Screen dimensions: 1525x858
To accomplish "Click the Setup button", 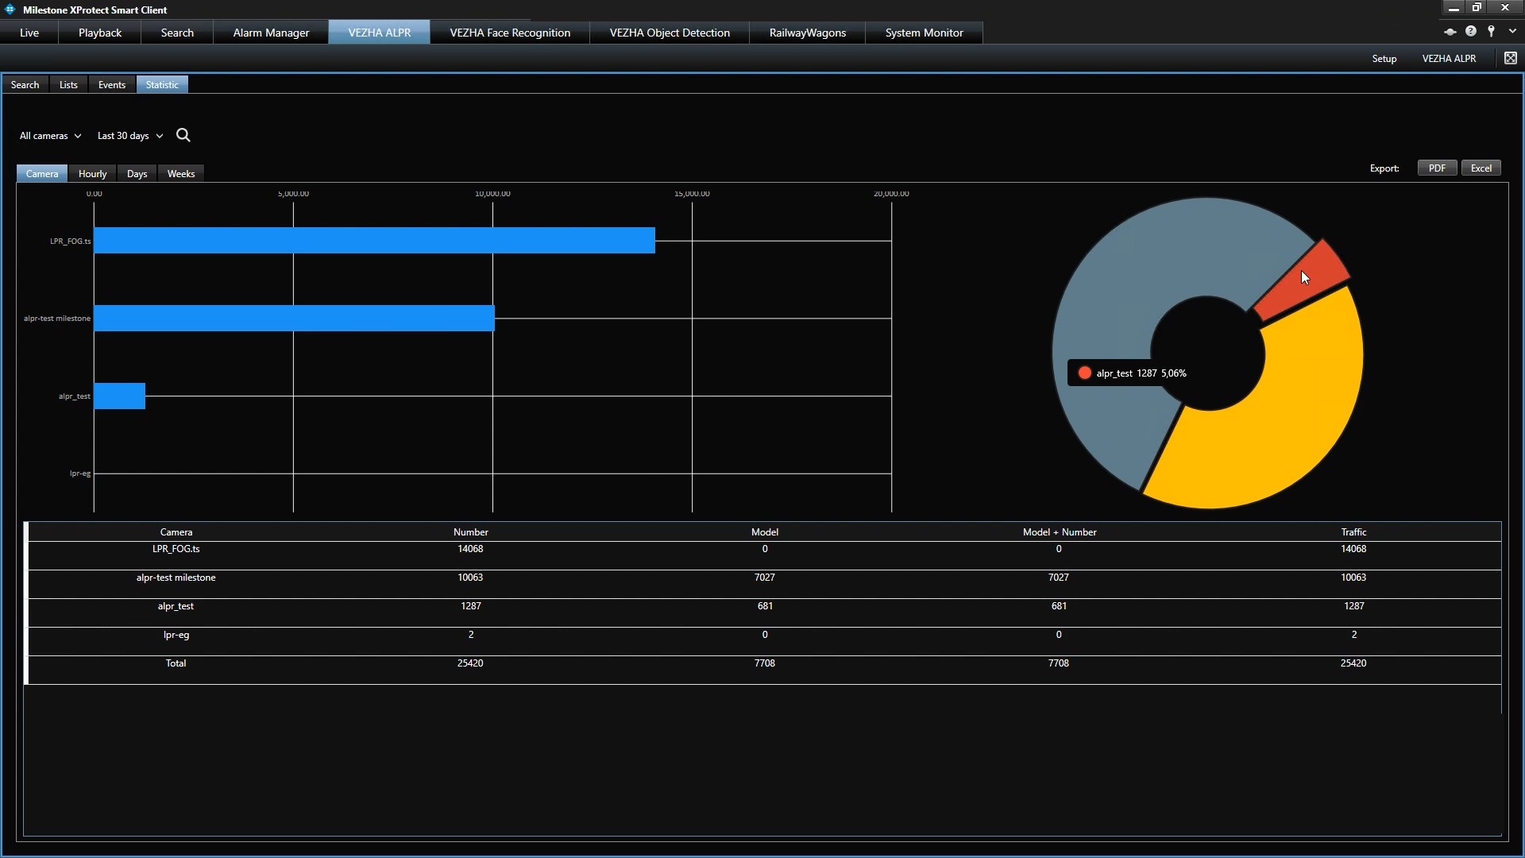I will point(1384,59).
